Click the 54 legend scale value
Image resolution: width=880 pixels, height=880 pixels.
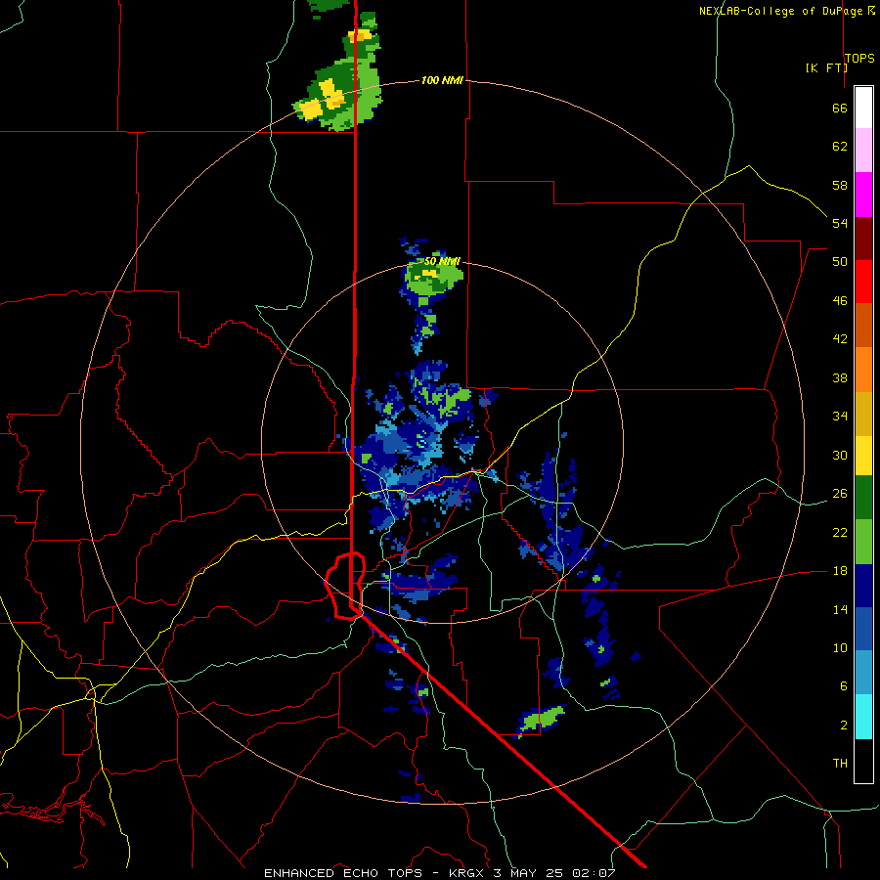click(x=840, y=223)
